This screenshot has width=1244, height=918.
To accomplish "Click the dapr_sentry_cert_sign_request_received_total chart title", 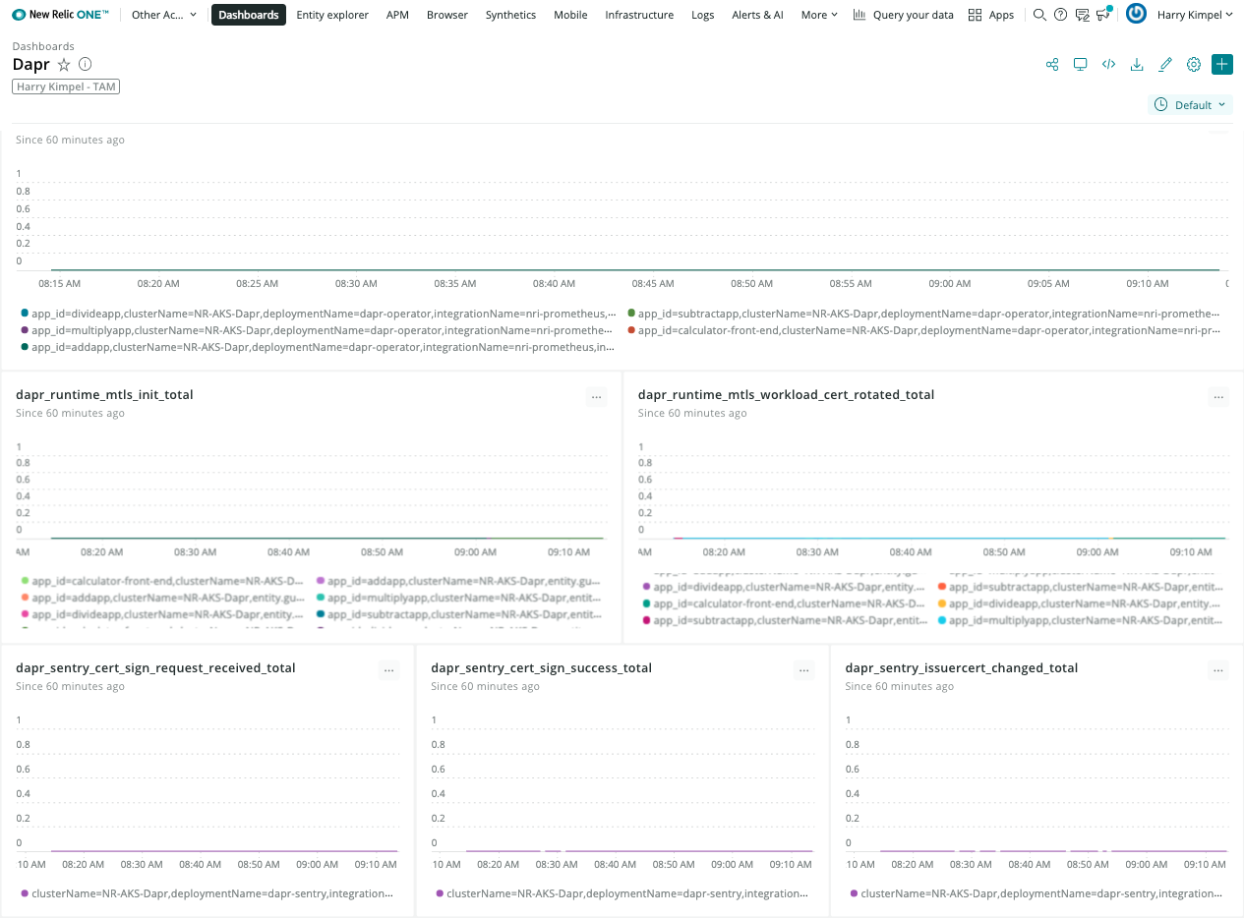I will tap(155, 668).
